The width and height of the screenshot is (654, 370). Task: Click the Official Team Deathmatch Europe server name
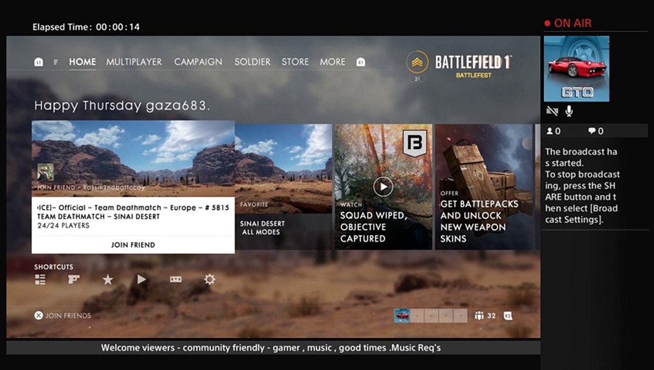[133, 208]
